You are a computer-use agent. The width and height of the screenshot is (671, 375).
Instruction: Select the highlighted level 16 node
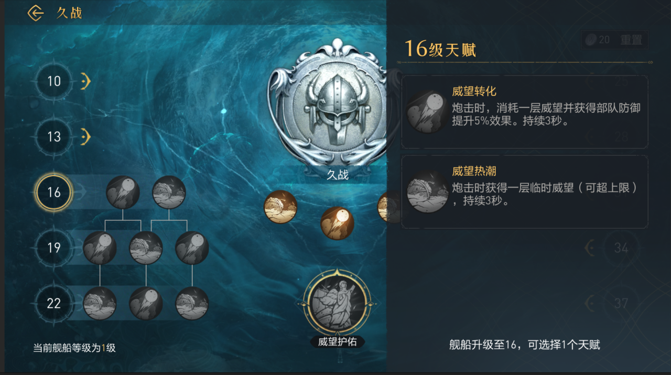pos(54,192)
